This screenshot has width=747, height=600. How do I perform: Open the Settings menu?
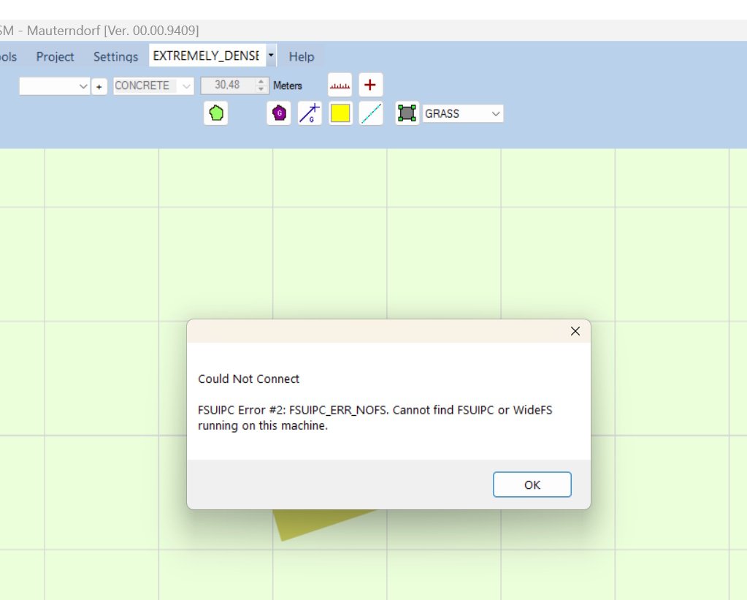click(115, 56)
